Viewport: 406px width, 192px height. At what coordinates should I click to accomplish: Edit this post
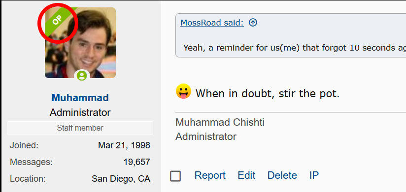point(246,175)
